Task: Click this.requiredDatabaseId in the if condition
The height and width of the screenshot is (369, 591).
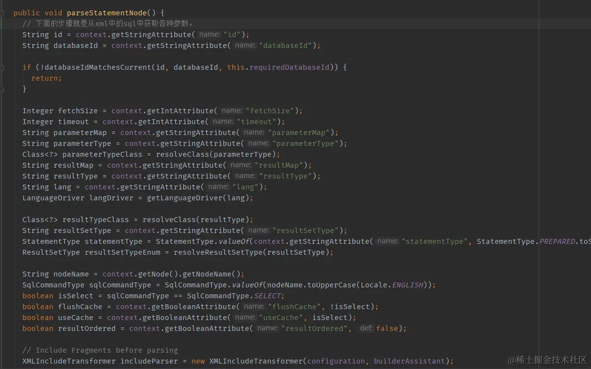Action: pos(278,67)
